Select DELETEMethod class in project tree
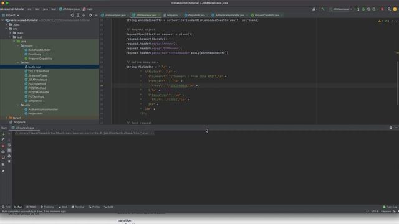 click(39, 72)
